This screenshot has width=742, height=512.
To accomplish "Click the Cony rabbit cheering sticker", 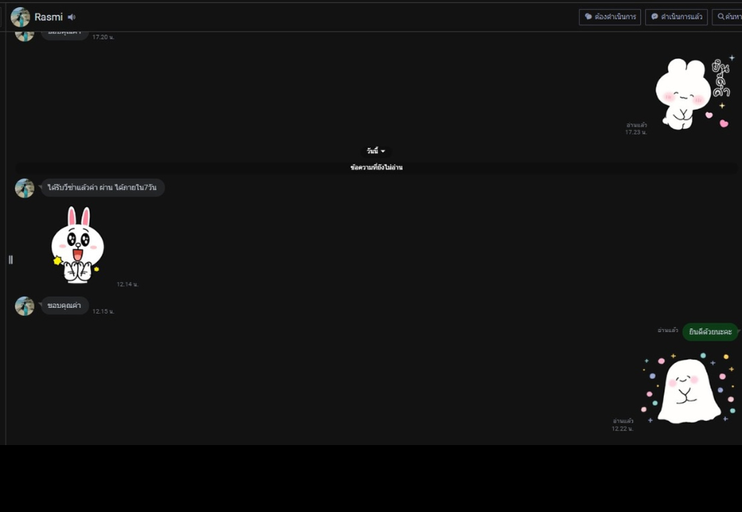I will tap(77, 244).
